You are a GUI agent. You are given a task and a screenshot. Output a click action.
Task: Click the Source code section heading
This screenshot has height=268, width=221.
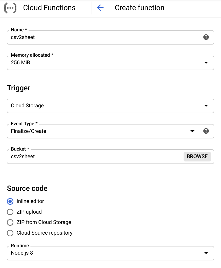pos(27,189)
